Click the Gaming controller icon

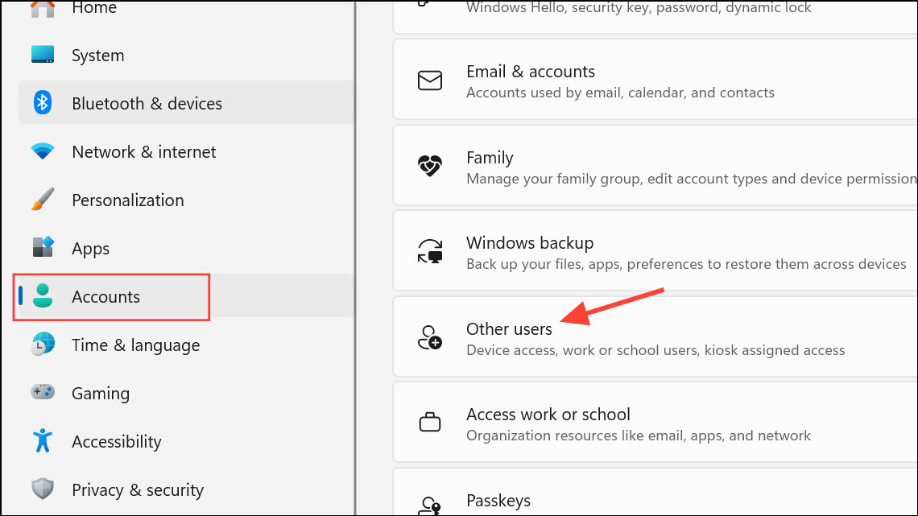click(43, 393)
